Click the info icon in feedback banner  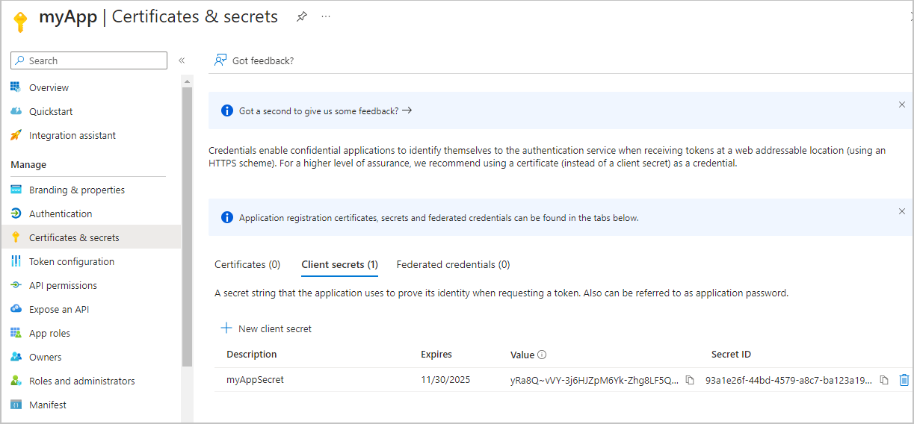227,110
